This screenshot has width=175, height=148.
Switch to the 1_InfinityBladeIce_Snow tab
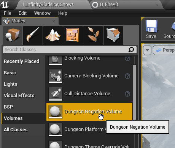pos(48,5)
